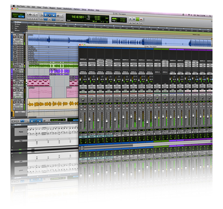Open the Region menu
The width and height of the screenshot is (223, 209).
[x=52, y=8]
